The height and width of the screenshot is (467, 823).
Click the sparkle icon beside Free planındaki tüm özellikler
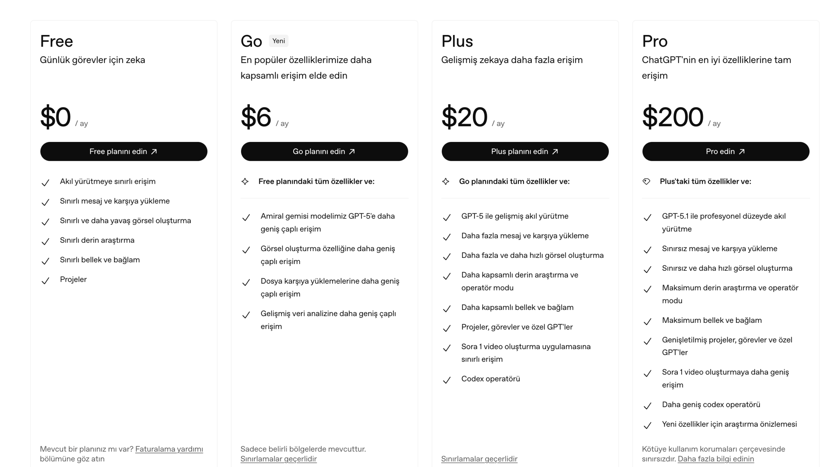245,181
